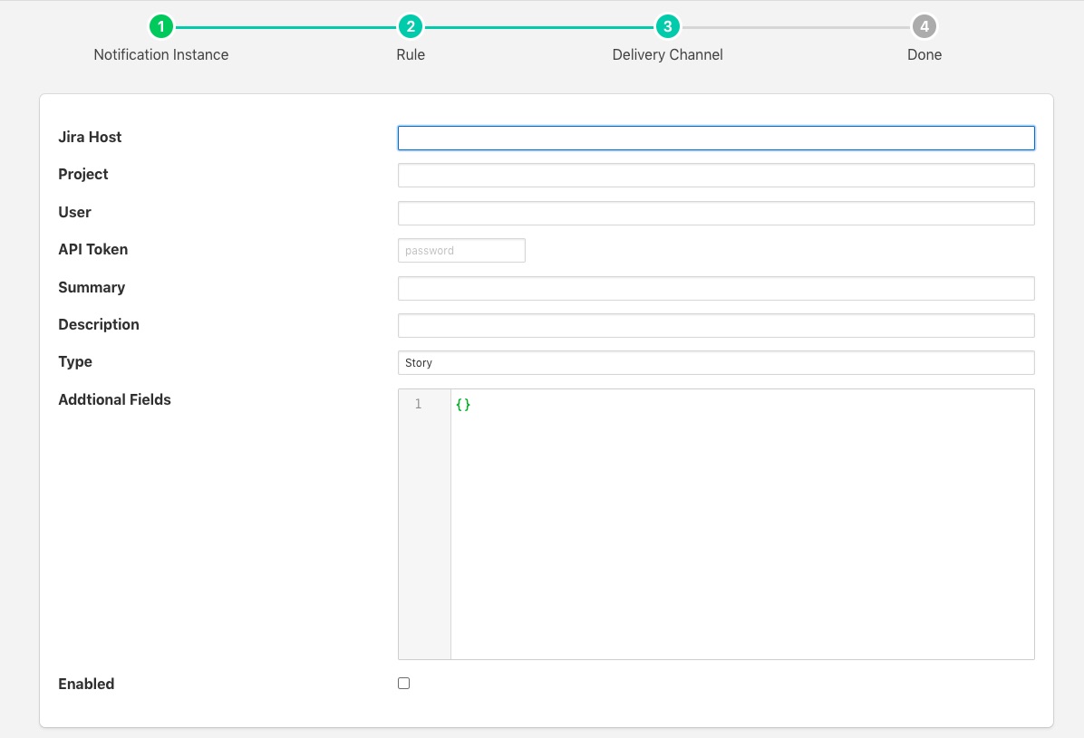Enable the notification with the Enabled checkbox

click(403, 683)
